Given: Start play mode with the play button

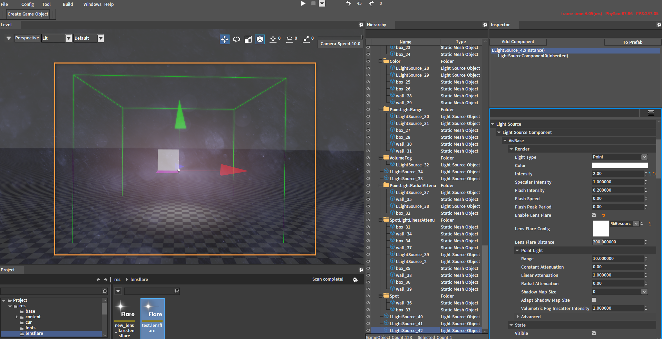Looking at the screenshot, I should click(x=303, y=3).
